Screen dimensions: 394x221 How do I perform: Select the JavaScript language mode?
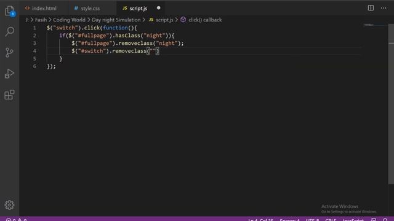pyautogui.click(x=353, y=220)
